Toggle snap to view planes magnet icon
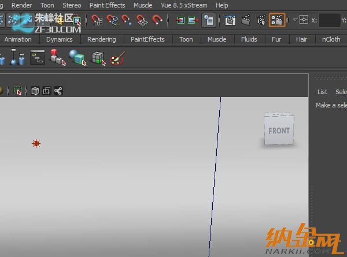 [142, 20]
